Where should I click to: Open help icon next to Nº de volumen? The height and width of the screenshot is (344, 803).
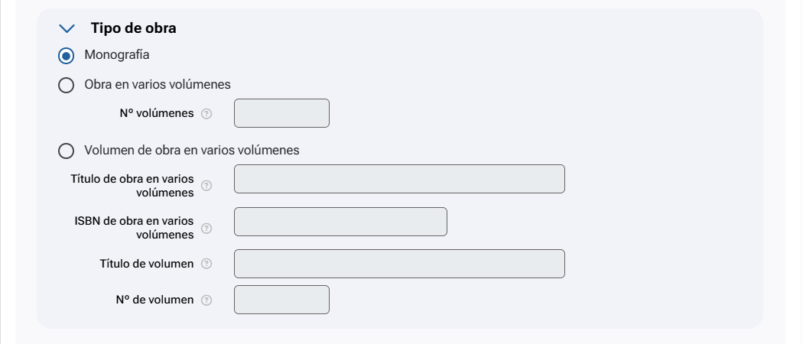click(206, 300)
